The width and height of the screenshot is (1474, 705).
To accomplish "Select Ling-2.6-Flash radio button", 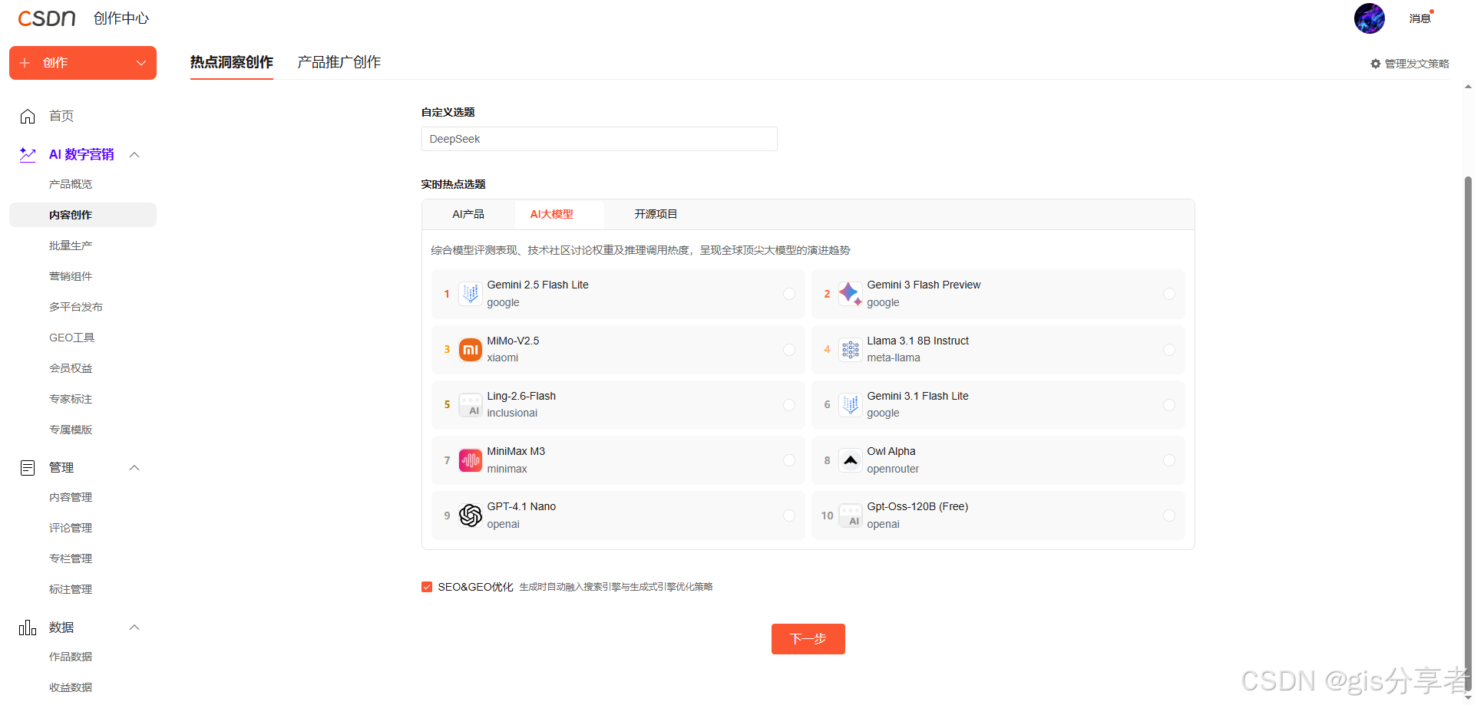I will point(789,405).
